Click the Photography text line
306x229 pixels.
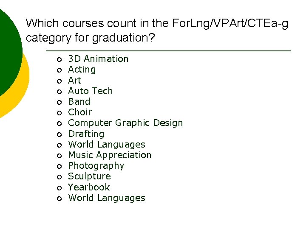coord(96,165)
